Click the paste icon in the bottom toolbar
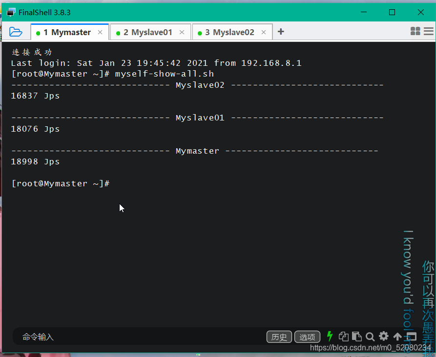Screen dimensions: 436x357 (357, 337)
